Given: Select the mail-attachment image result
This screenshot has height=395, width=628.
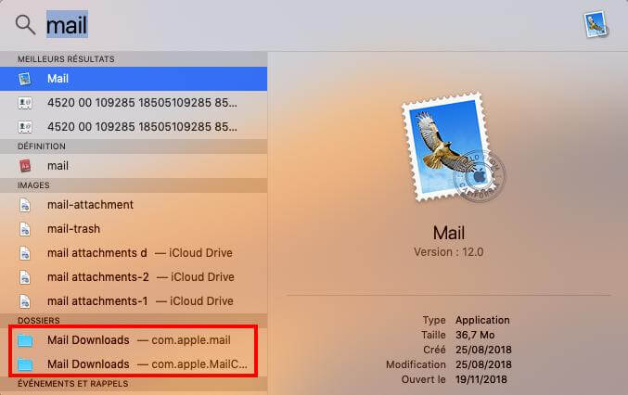Looking at the screenshot, I should 134,205.
